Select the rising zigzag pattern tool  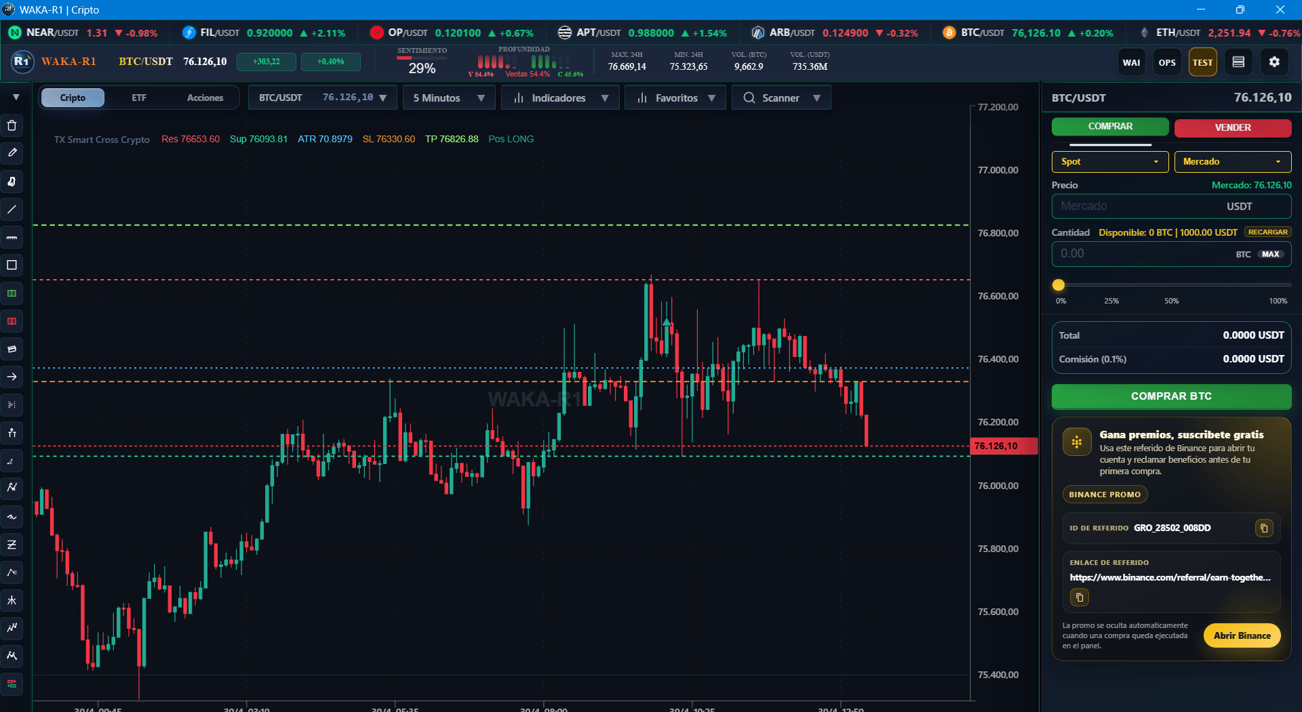click(x=12, y=628)
